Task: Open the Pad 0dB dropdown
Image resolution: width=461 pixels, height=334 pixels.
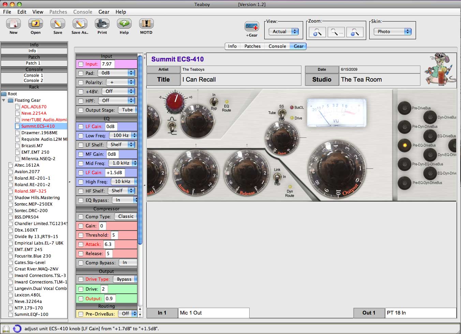Action: (x=116, y=73)
